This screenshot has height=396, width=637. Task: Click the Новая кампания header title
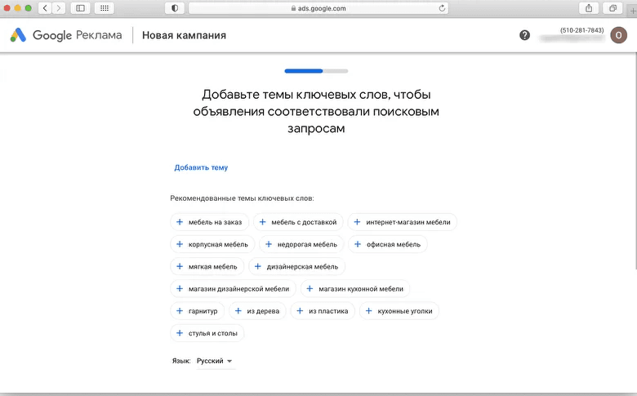coord(184,35)
